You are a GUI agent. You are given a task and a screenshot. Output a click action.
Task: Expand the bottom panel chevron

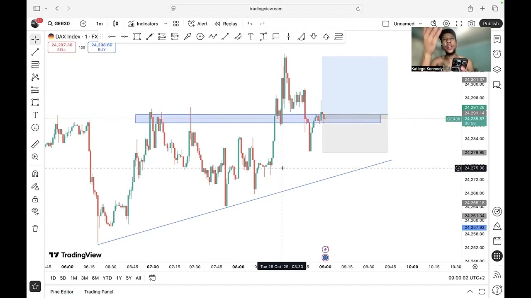click(470, 292)
